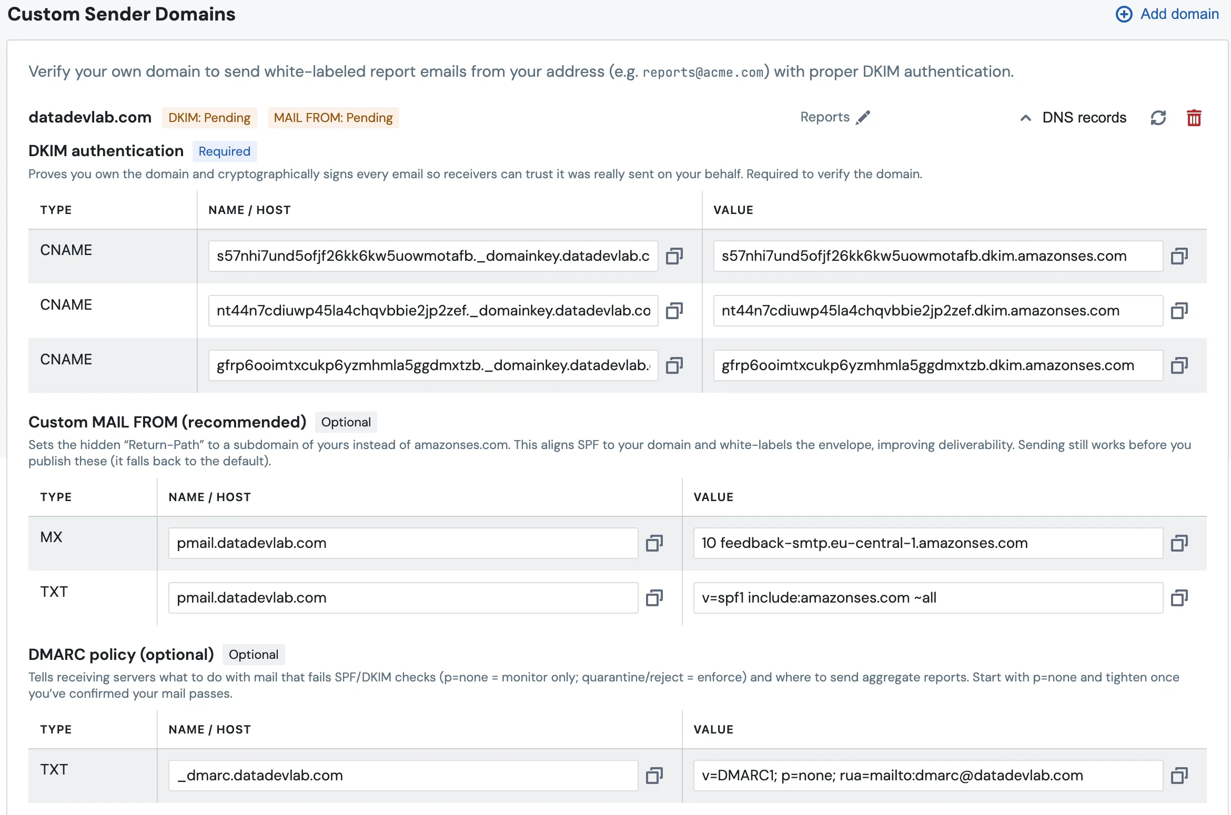Select the v=DMARC1 value field
1231x815 pixels.
(928, 776)
